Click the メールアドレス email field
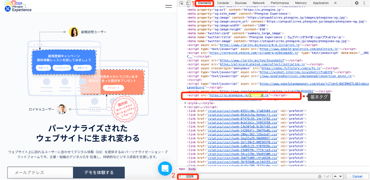Screen dimensions: 370x180 pos(40,173)
